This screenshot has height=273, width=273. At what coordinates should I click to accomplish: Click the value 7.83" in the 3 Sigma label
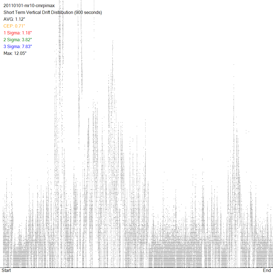[x=29, y=47]
